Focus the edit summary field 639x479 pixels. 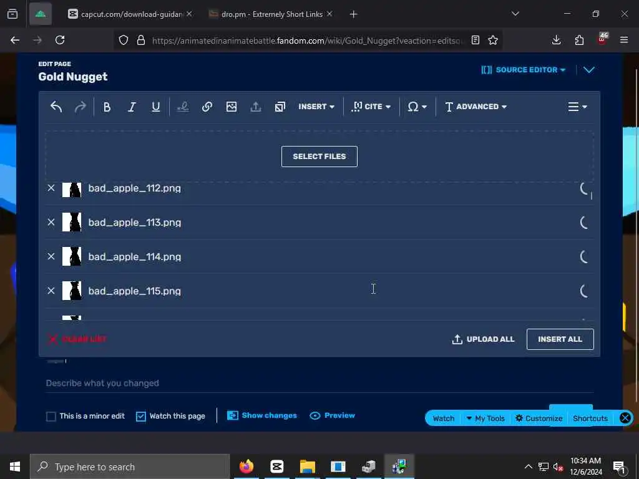[319, 384]
